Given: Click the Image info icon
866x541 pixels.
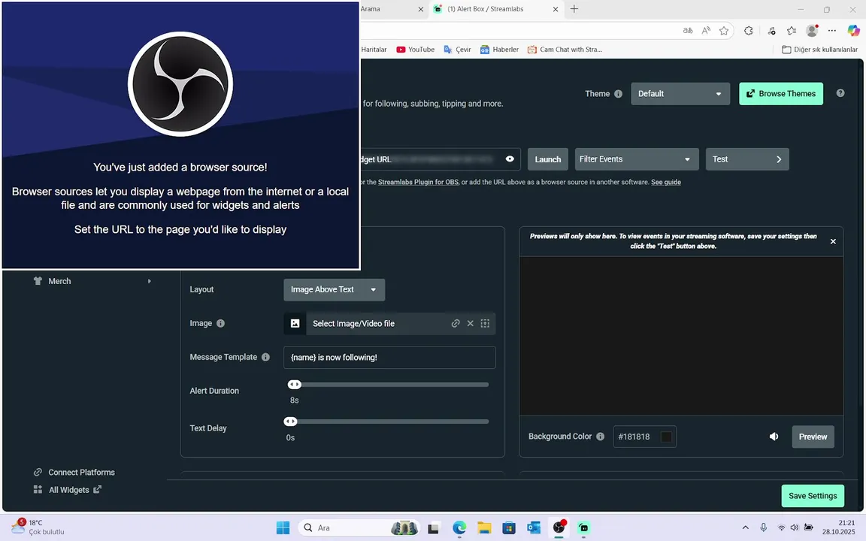Looking at the screenshot, I should point(220,324).
